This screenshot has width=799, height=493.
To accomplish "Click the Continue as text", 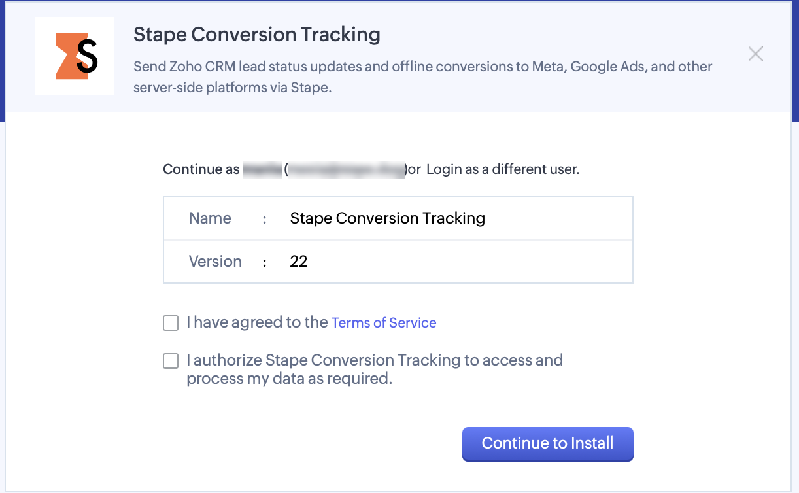I will point(201,169).
